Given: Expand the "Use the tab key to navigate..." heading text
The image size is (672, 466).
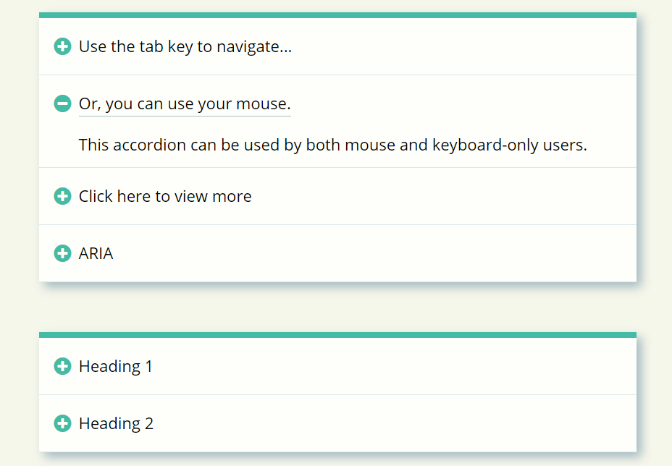Looking at the screenshot, I should click(185, 47).
